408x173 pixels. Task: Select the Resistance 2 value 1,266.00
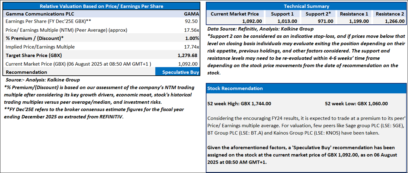394,21
